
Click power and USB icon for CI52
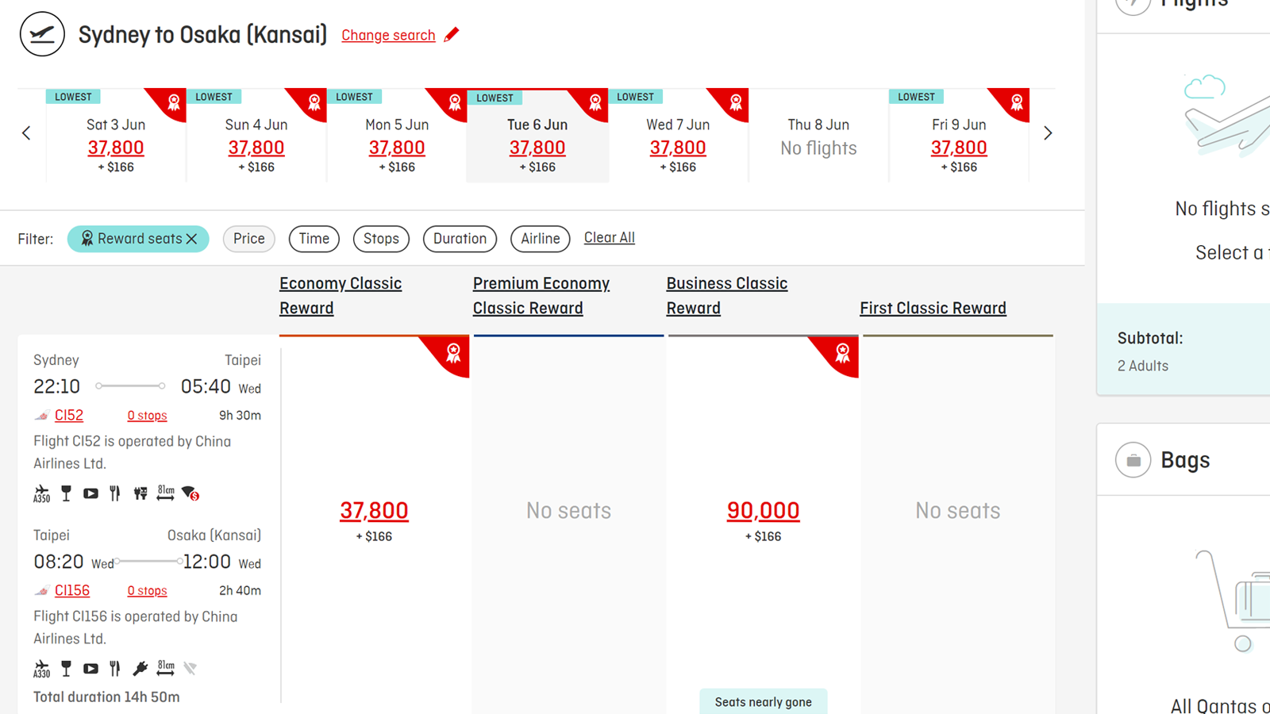point(140,493)
